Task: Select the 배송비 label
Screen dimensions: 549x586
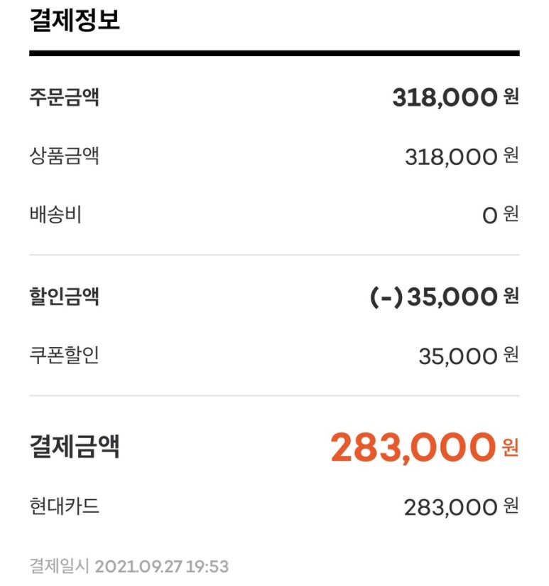Action: (56, 214)
